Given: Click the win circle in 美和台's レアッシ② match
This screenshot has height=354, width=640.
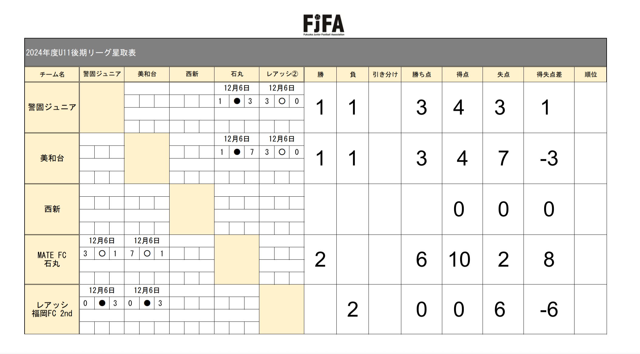Looking at the screenshot, I should tap(282, 152).
